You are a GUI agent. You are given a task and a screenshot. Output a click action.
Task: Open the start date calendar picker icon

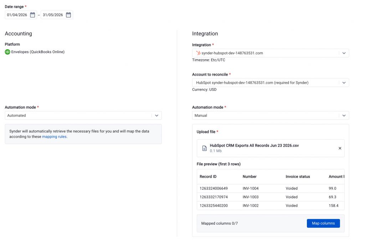click(x=32, y=15)
